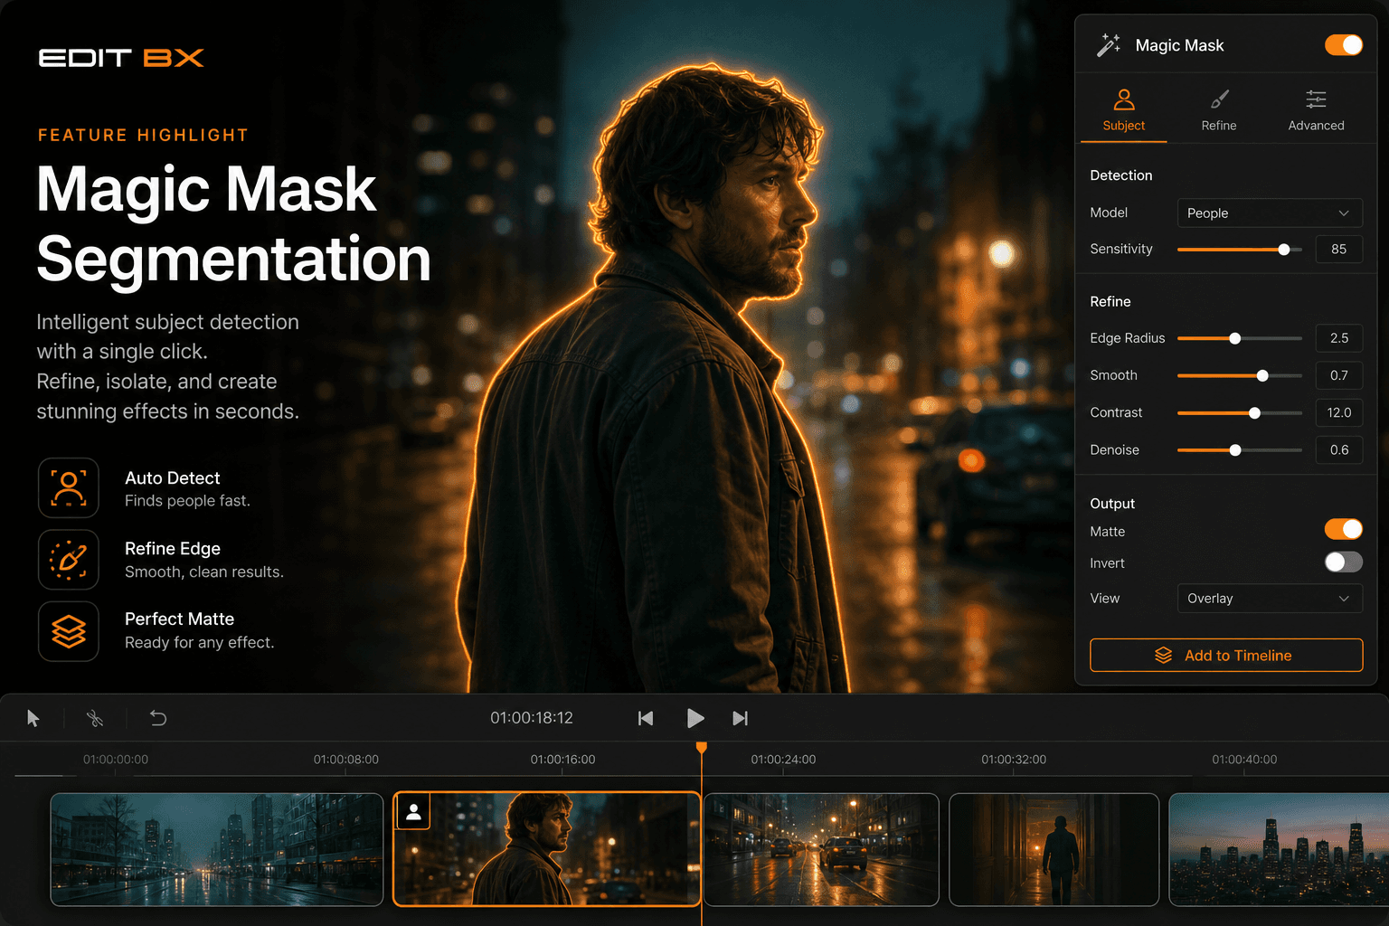Viewport: 1389px width, 926px height.
Task: Click the Edge Radius value field 2.5
Action: 1339,338
